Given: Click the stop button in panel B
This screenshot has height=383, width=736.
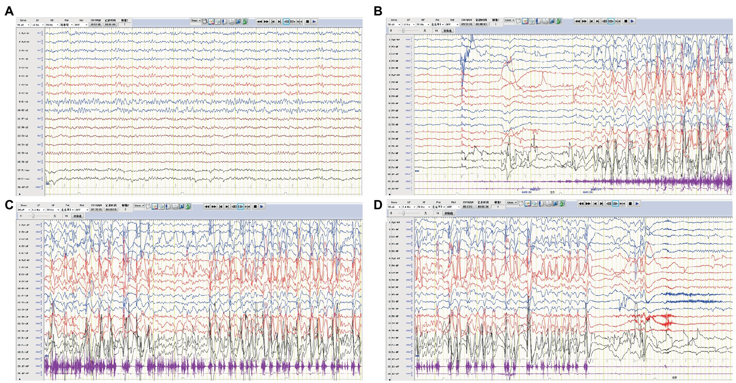Looking at the screenshot, I should point(625,21).
